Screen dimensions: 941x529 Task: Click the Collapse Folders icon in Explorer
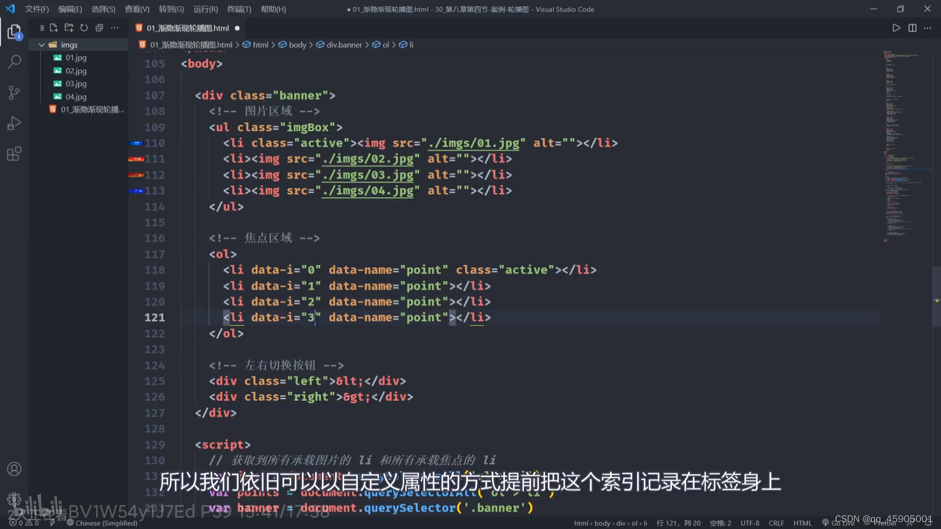99,28
